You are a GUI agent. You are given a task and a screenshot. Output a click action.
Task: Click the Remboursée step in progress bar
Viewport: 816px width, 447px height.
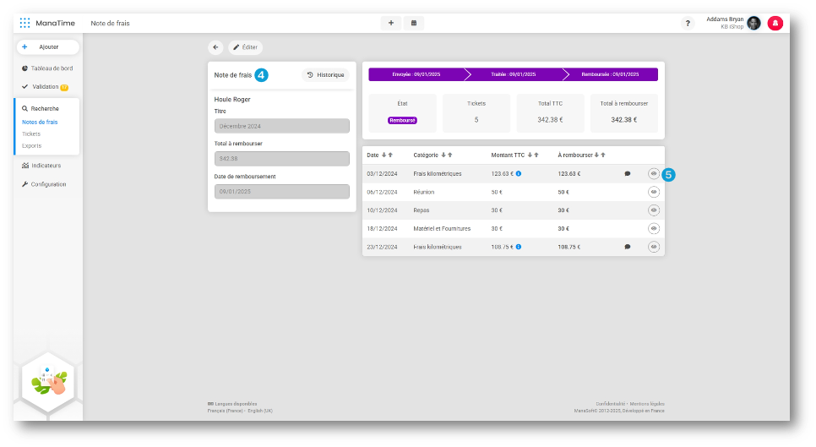(x=612, y=74)
